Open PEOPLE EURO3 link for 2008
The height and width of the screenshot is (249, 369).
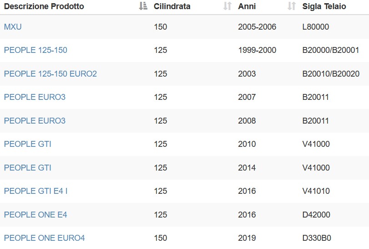pyautogui.click(x=35, y=120)
